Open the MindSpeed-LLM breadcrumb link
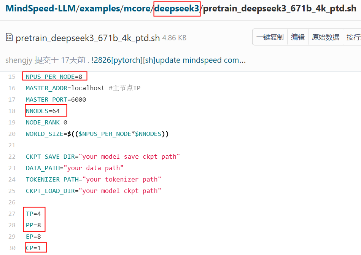The width and height of the screenshot is (361, 255). pos(41,8)
